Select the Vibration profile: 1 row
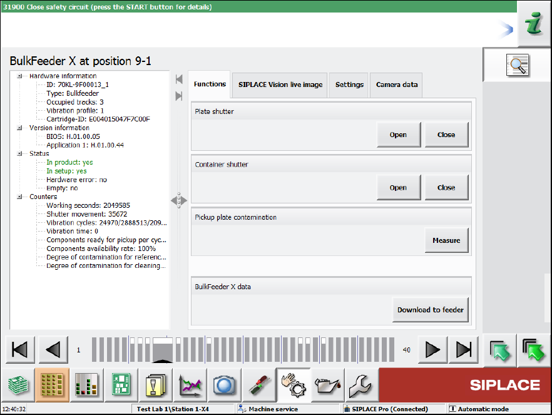 (75, 111)
